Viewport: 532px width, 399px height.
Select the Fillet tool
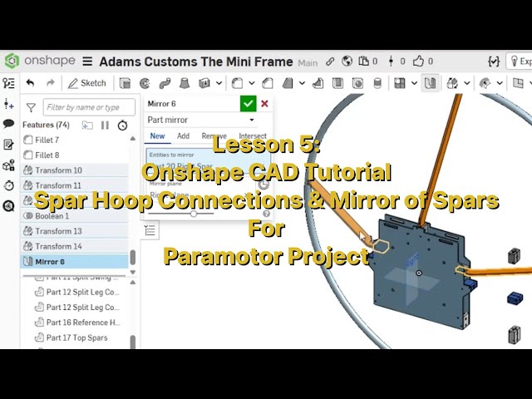pyautogui.click(x=237, y=83)
